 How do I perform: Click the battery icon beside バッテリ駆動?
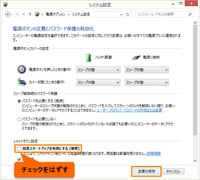click(x=88, y=58)
